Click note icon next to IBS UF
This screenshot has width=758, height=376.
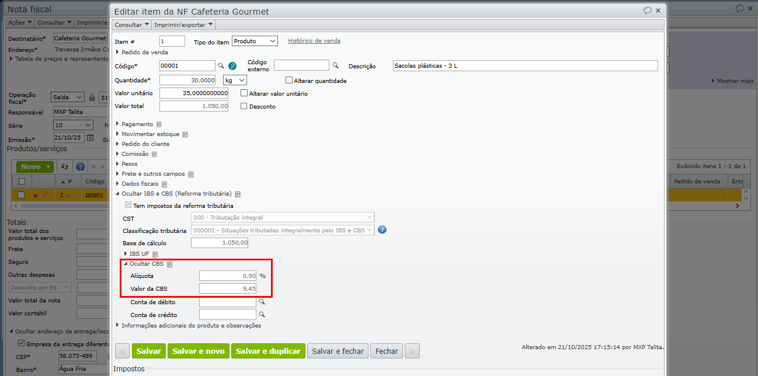click(x=155, y=254)
